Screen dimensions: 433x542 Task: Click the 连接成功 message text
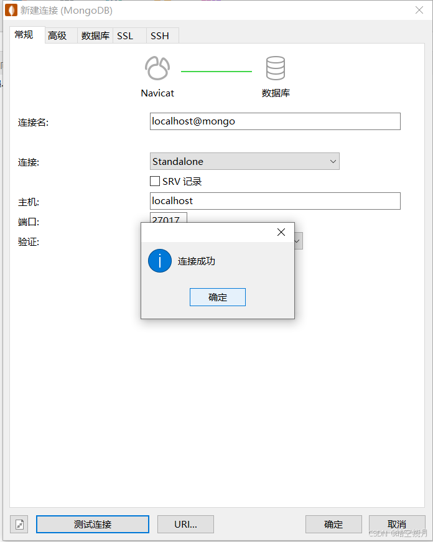click(197, 261)
